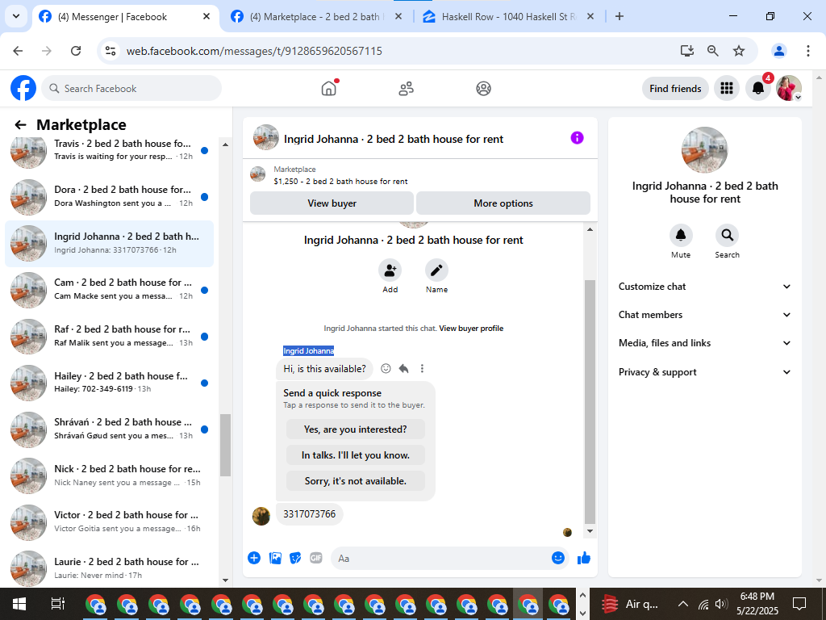Choose a sticker in the composer

[x=295, y=558]
